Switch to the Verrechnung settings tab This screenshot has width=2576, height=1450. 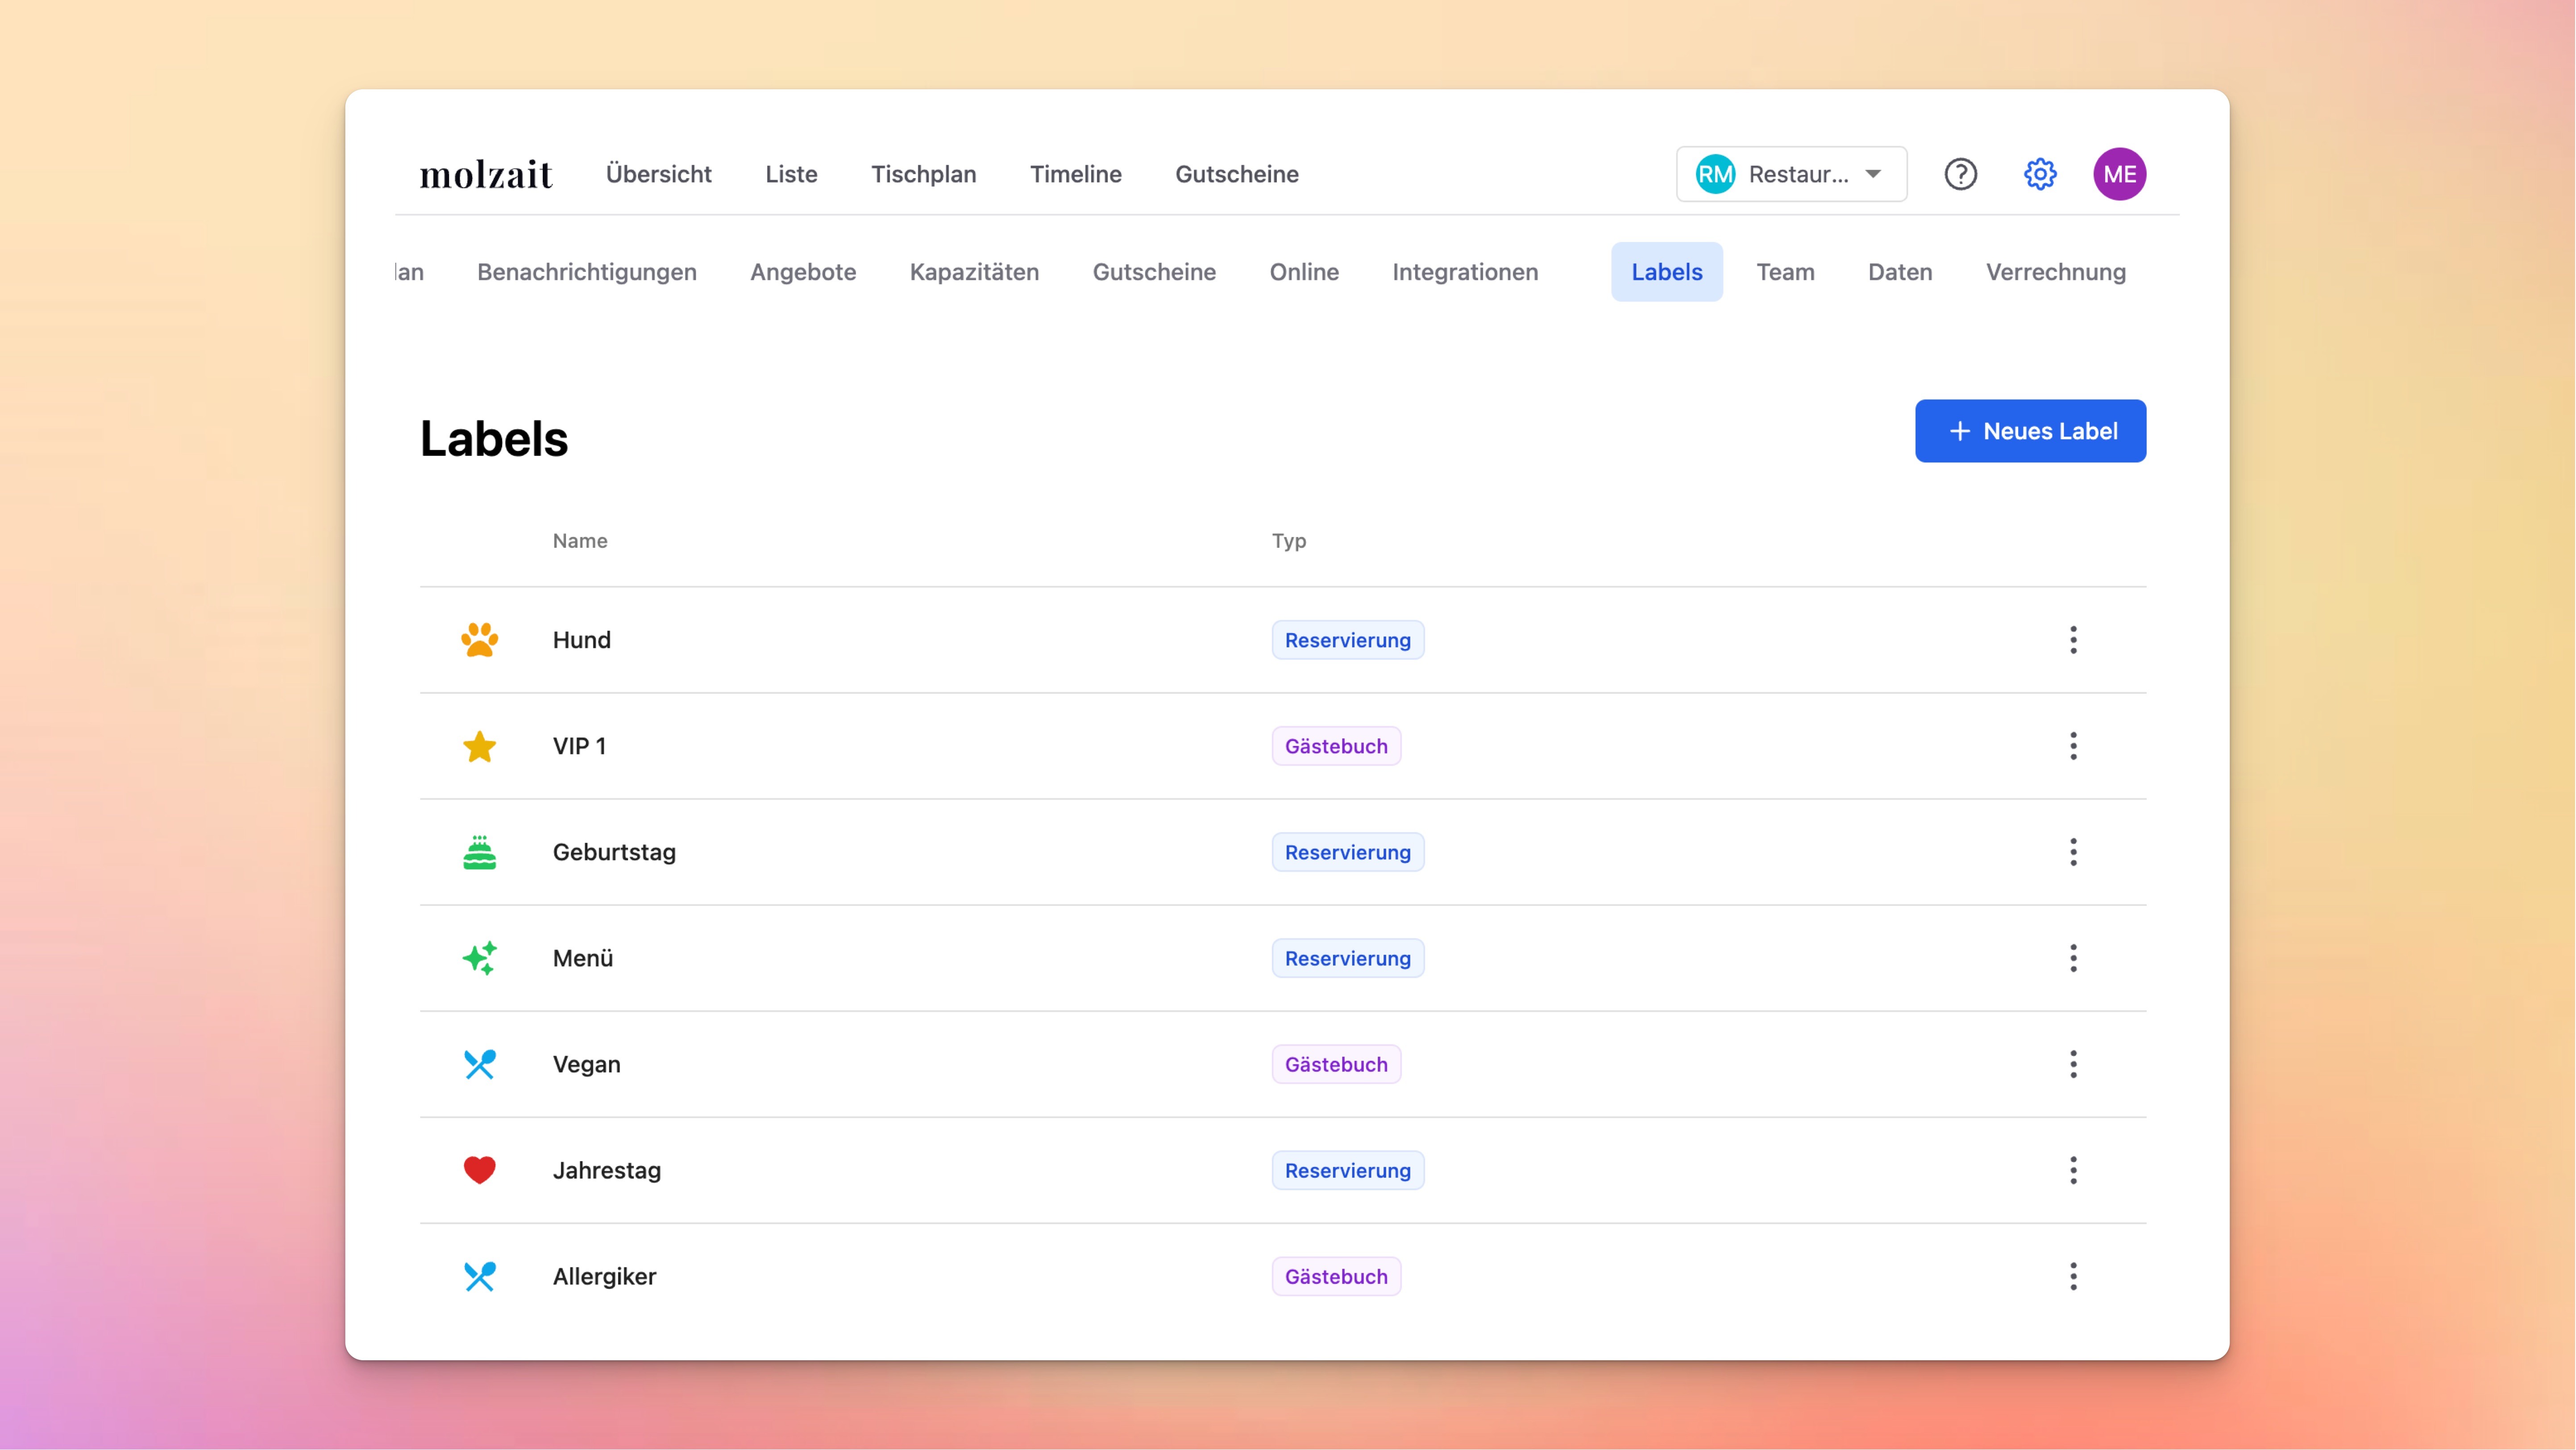(x=2055, y=272)
